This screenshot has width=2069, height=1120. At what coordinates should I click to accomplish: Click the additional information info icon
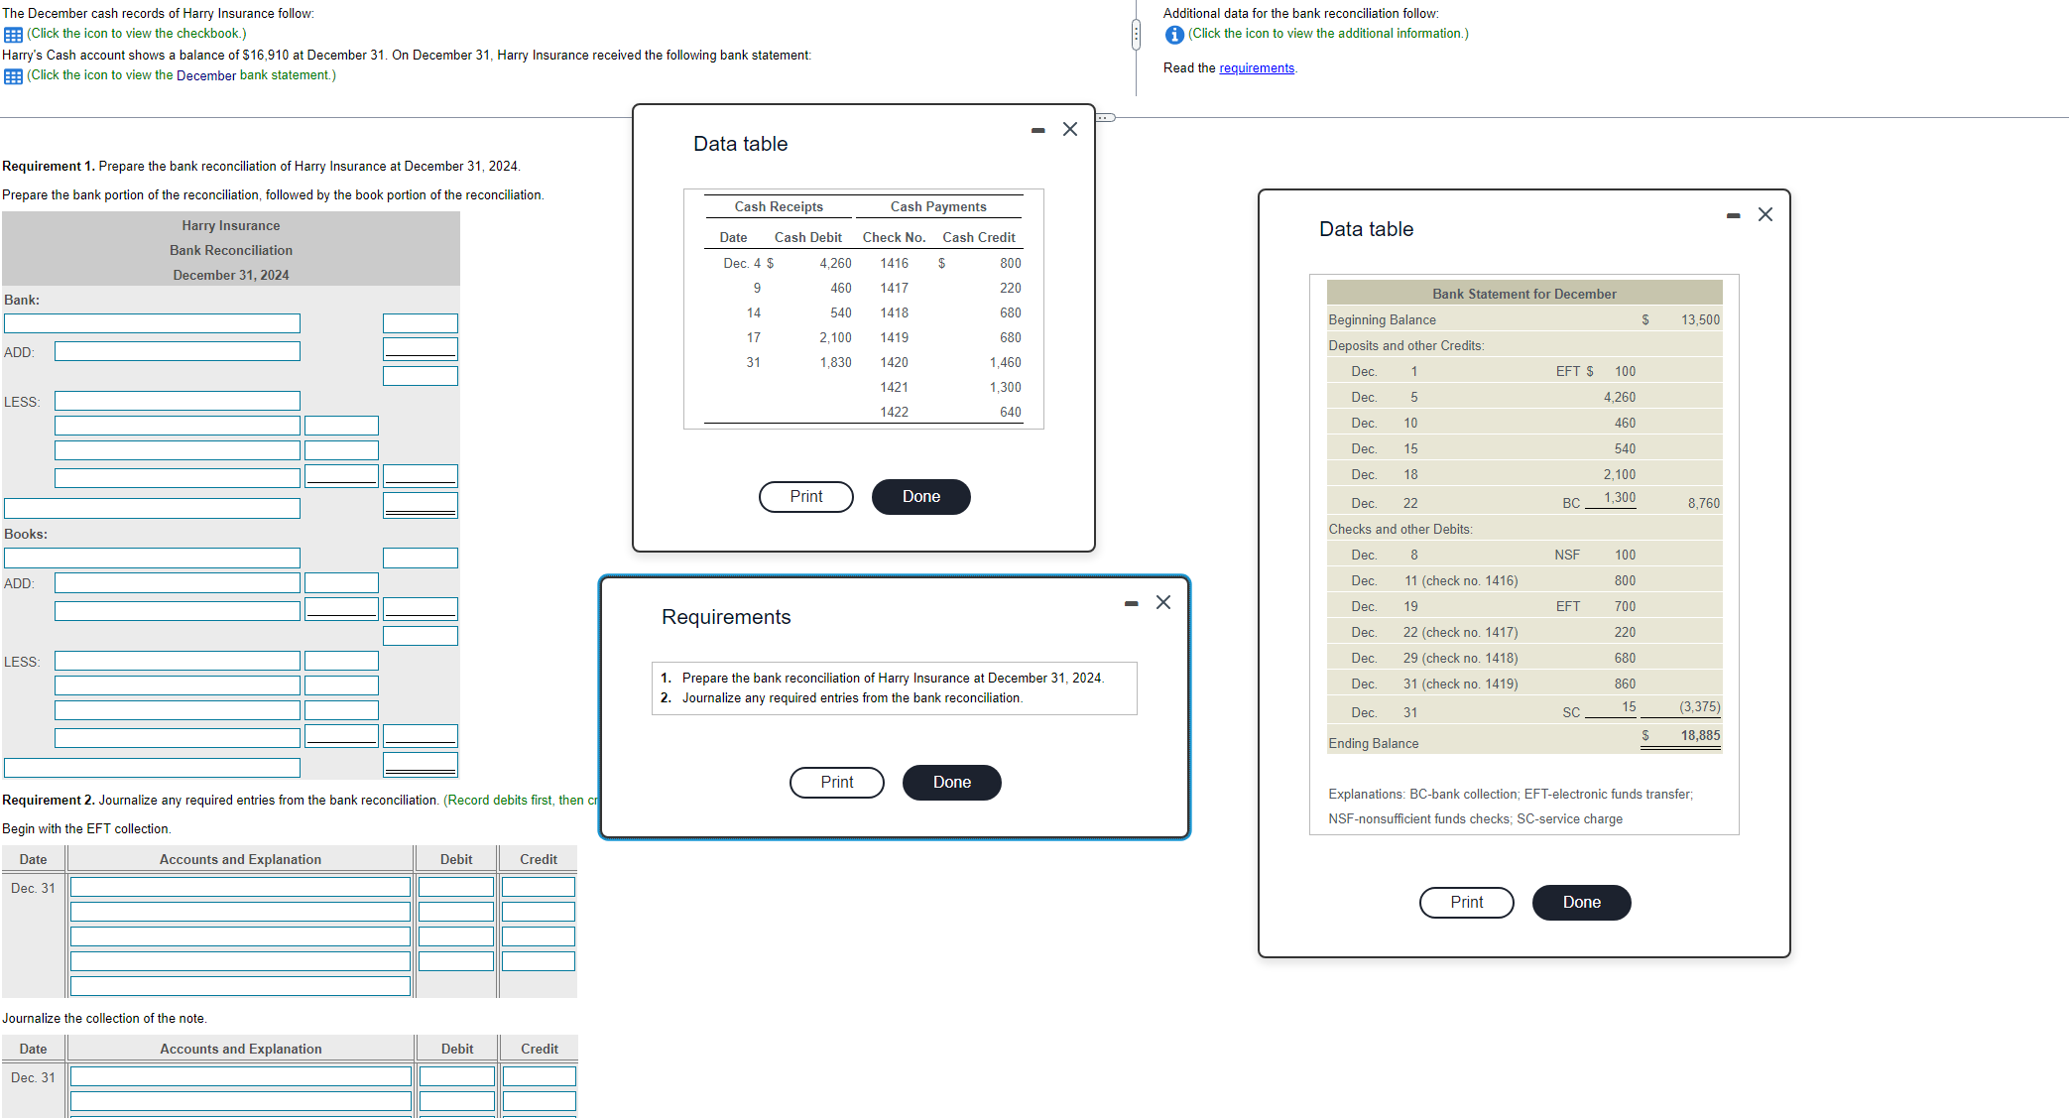pyautogui.click(x=1174, y=35)
